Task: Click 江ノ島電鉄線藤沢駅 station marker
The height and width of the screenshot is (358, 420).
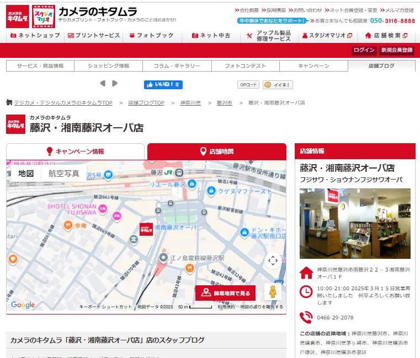Action: click(163, 258)
